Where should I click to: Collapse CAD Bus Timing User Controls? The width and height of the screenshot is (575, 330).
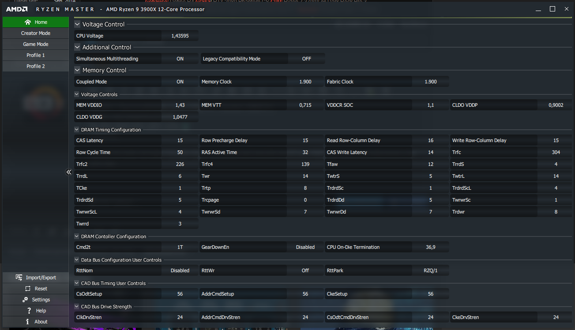pos(77,283)
